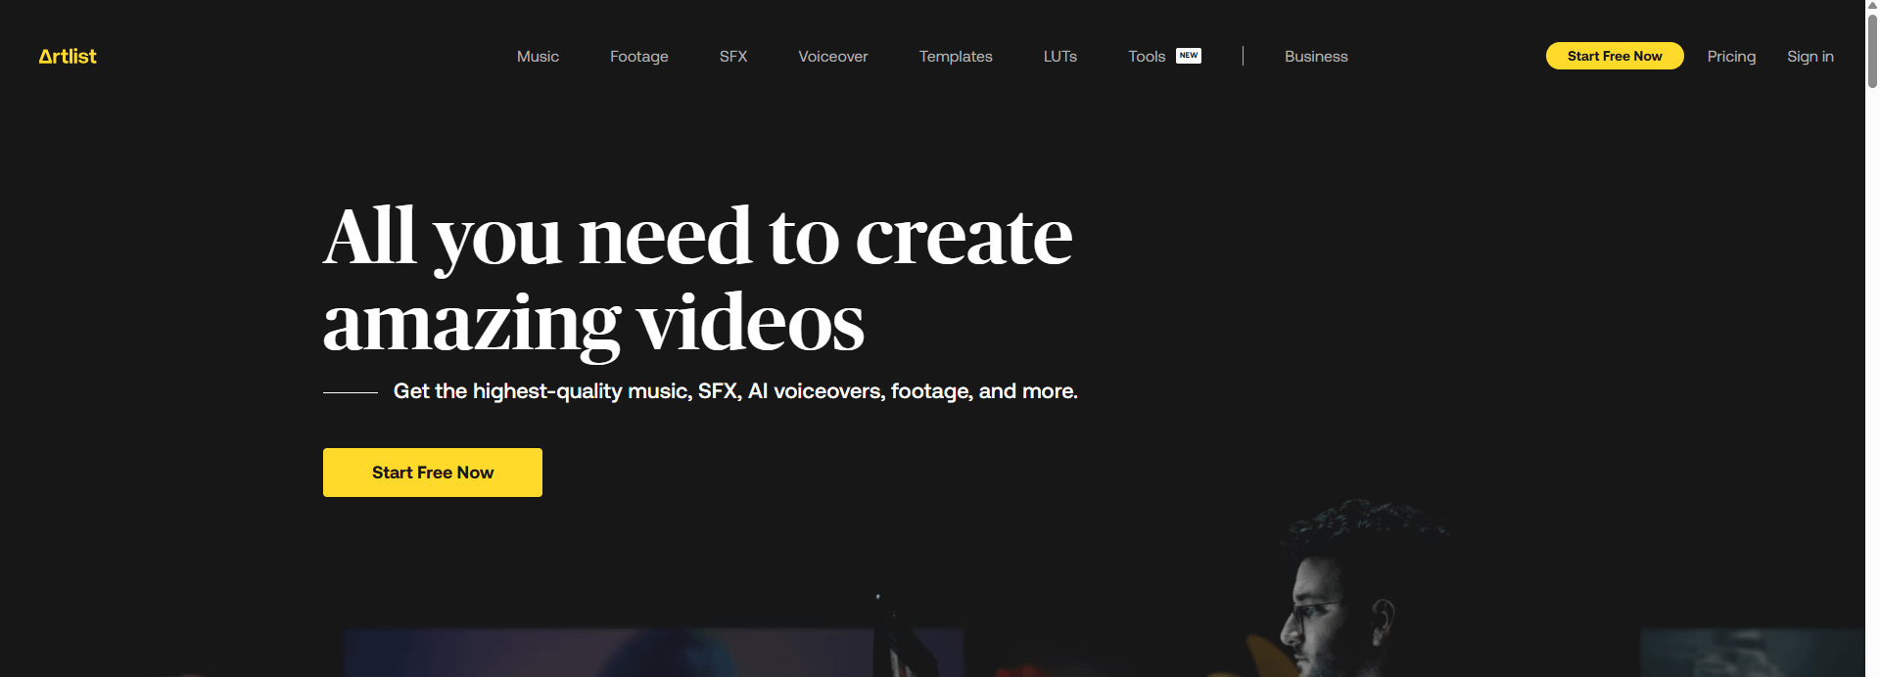
Task: Click the Sign in link
Action: pos(1809,57)
